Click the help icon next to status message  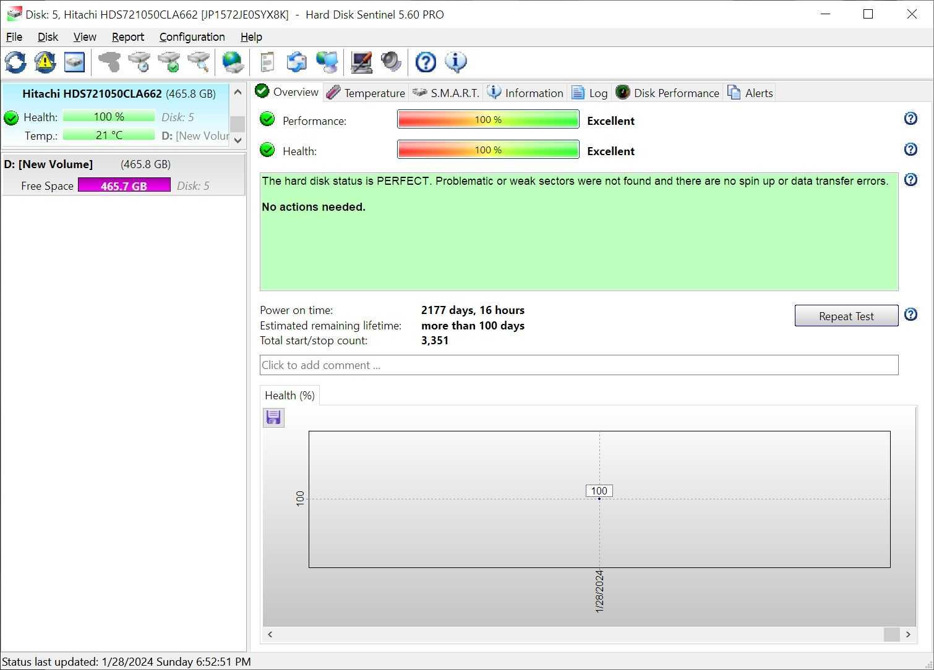click(x=910, y=180)
